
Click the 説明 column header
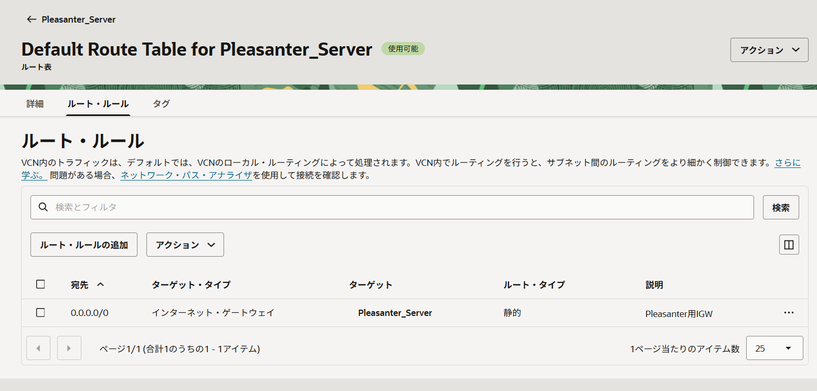click(x=654, y=285)
